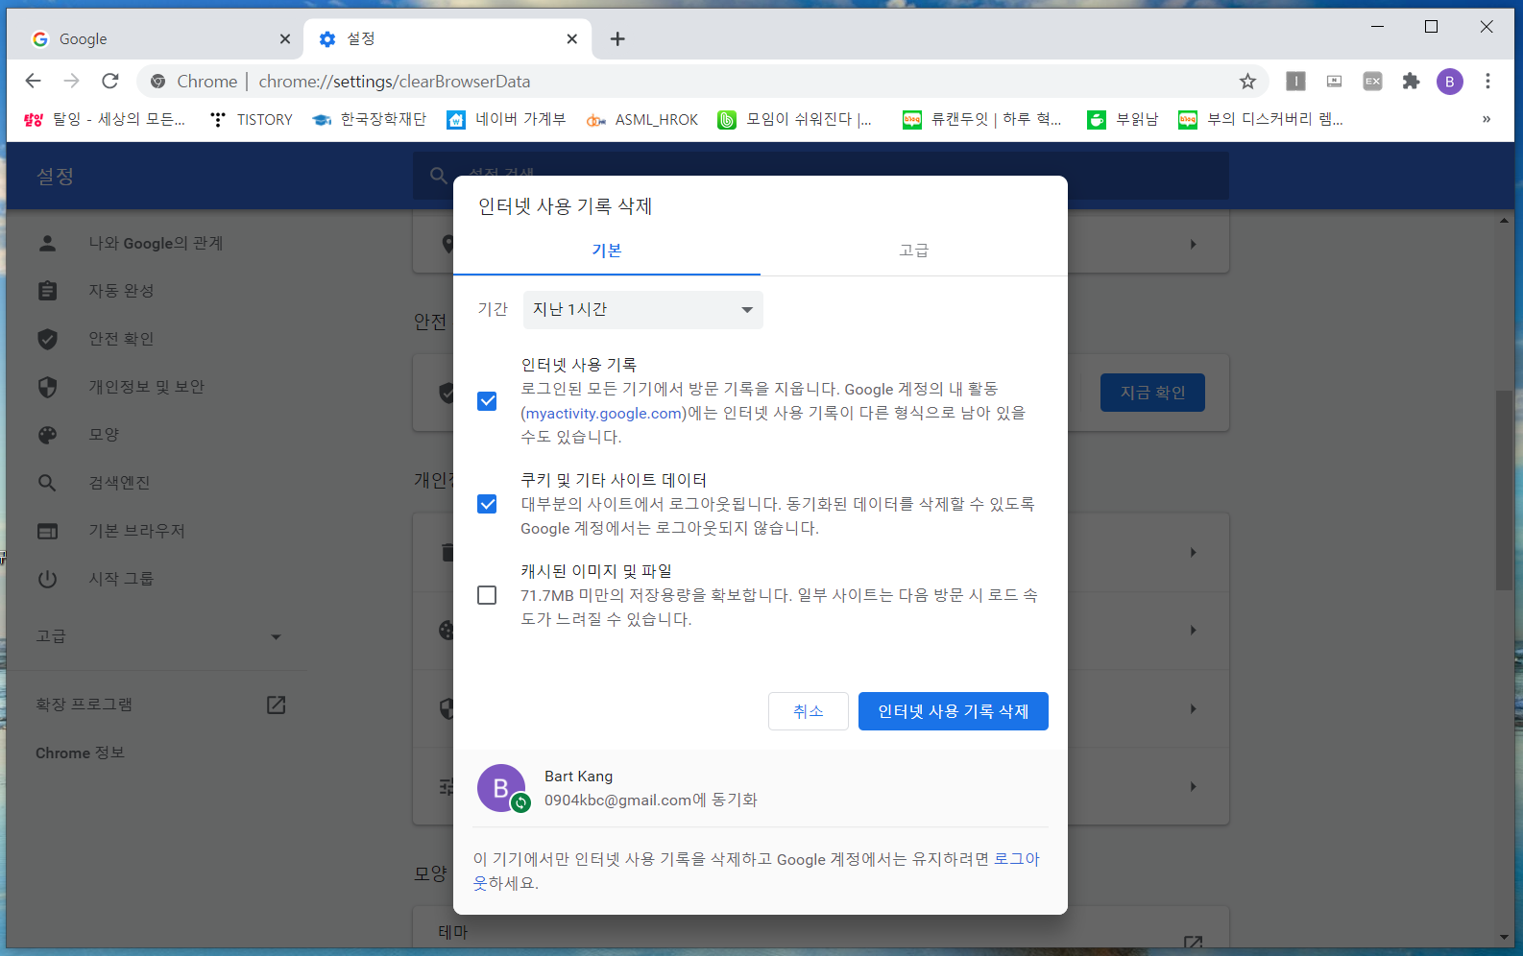Screen dimensions: 1523x956
Task: Open the extensions puzzle icon
Action: (1411, 82)
